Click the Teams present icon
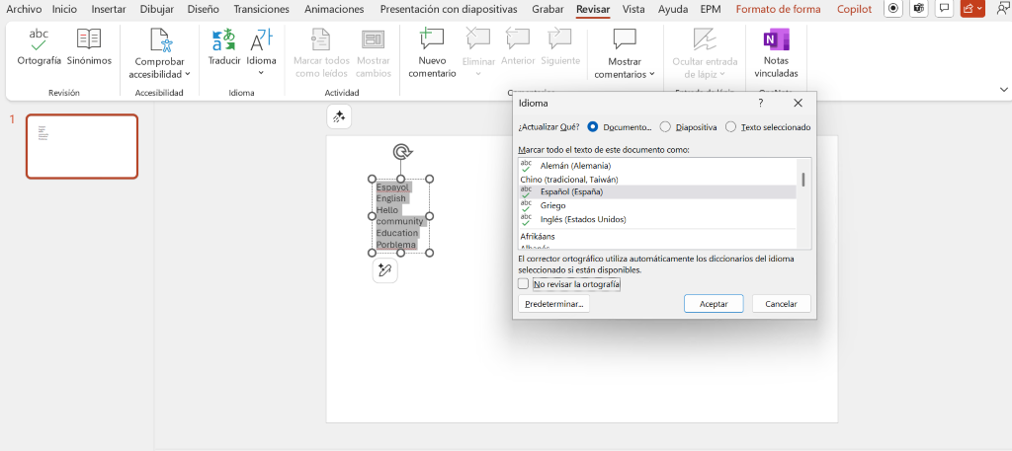This screenshot has width=1012, height=451. pyautogui.click(x=918, y=9)
